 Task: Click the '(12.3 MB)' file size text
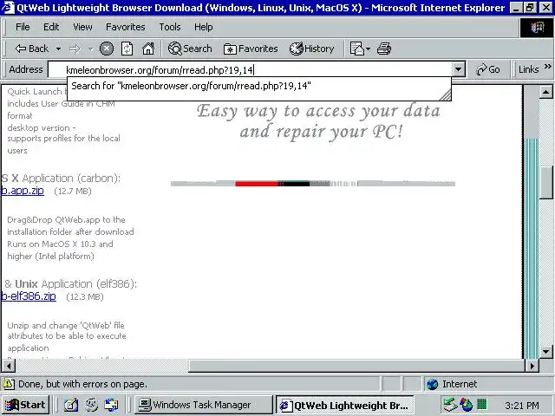point(85,296)
